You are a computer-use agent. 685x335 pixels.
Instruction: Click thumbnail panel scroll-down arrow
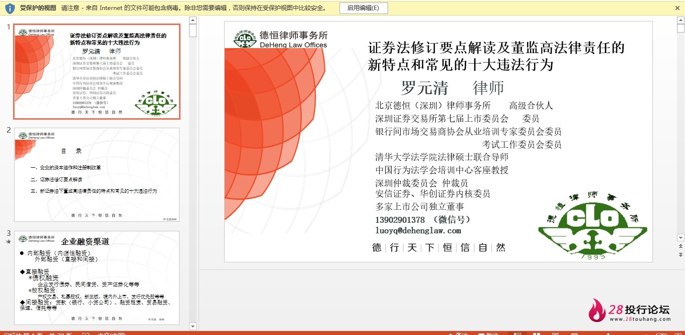pyautogui.click(x=193, y=326)
